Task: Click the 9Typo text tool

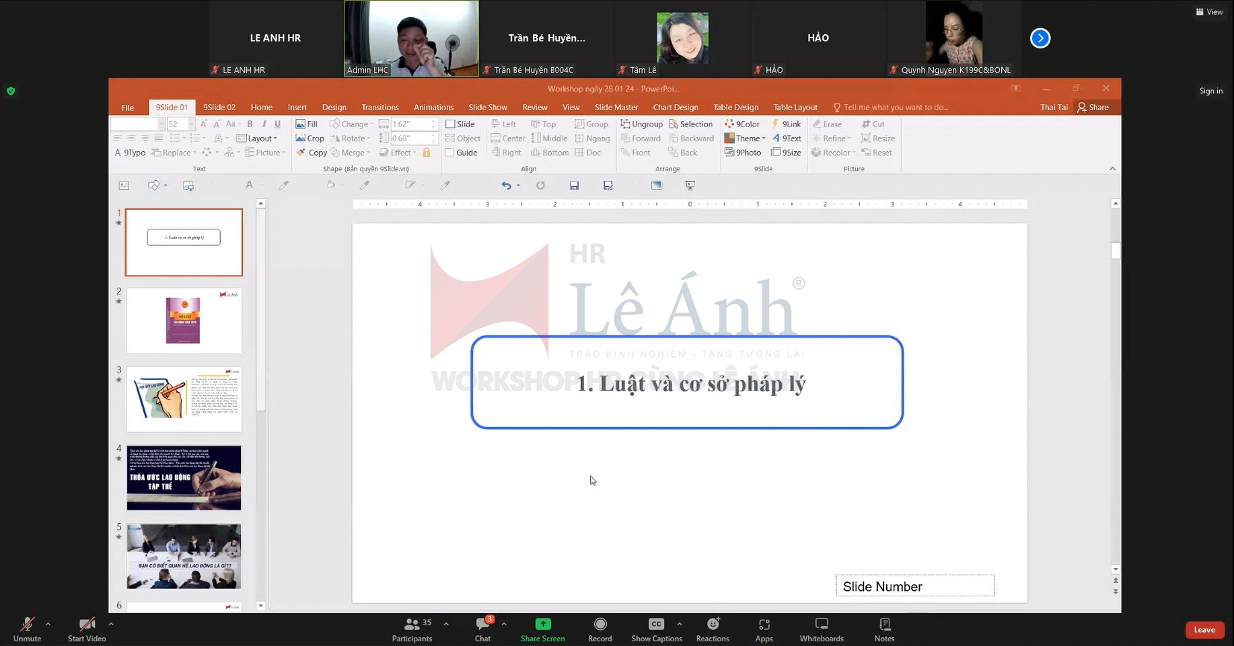Action: coord(130,153)
